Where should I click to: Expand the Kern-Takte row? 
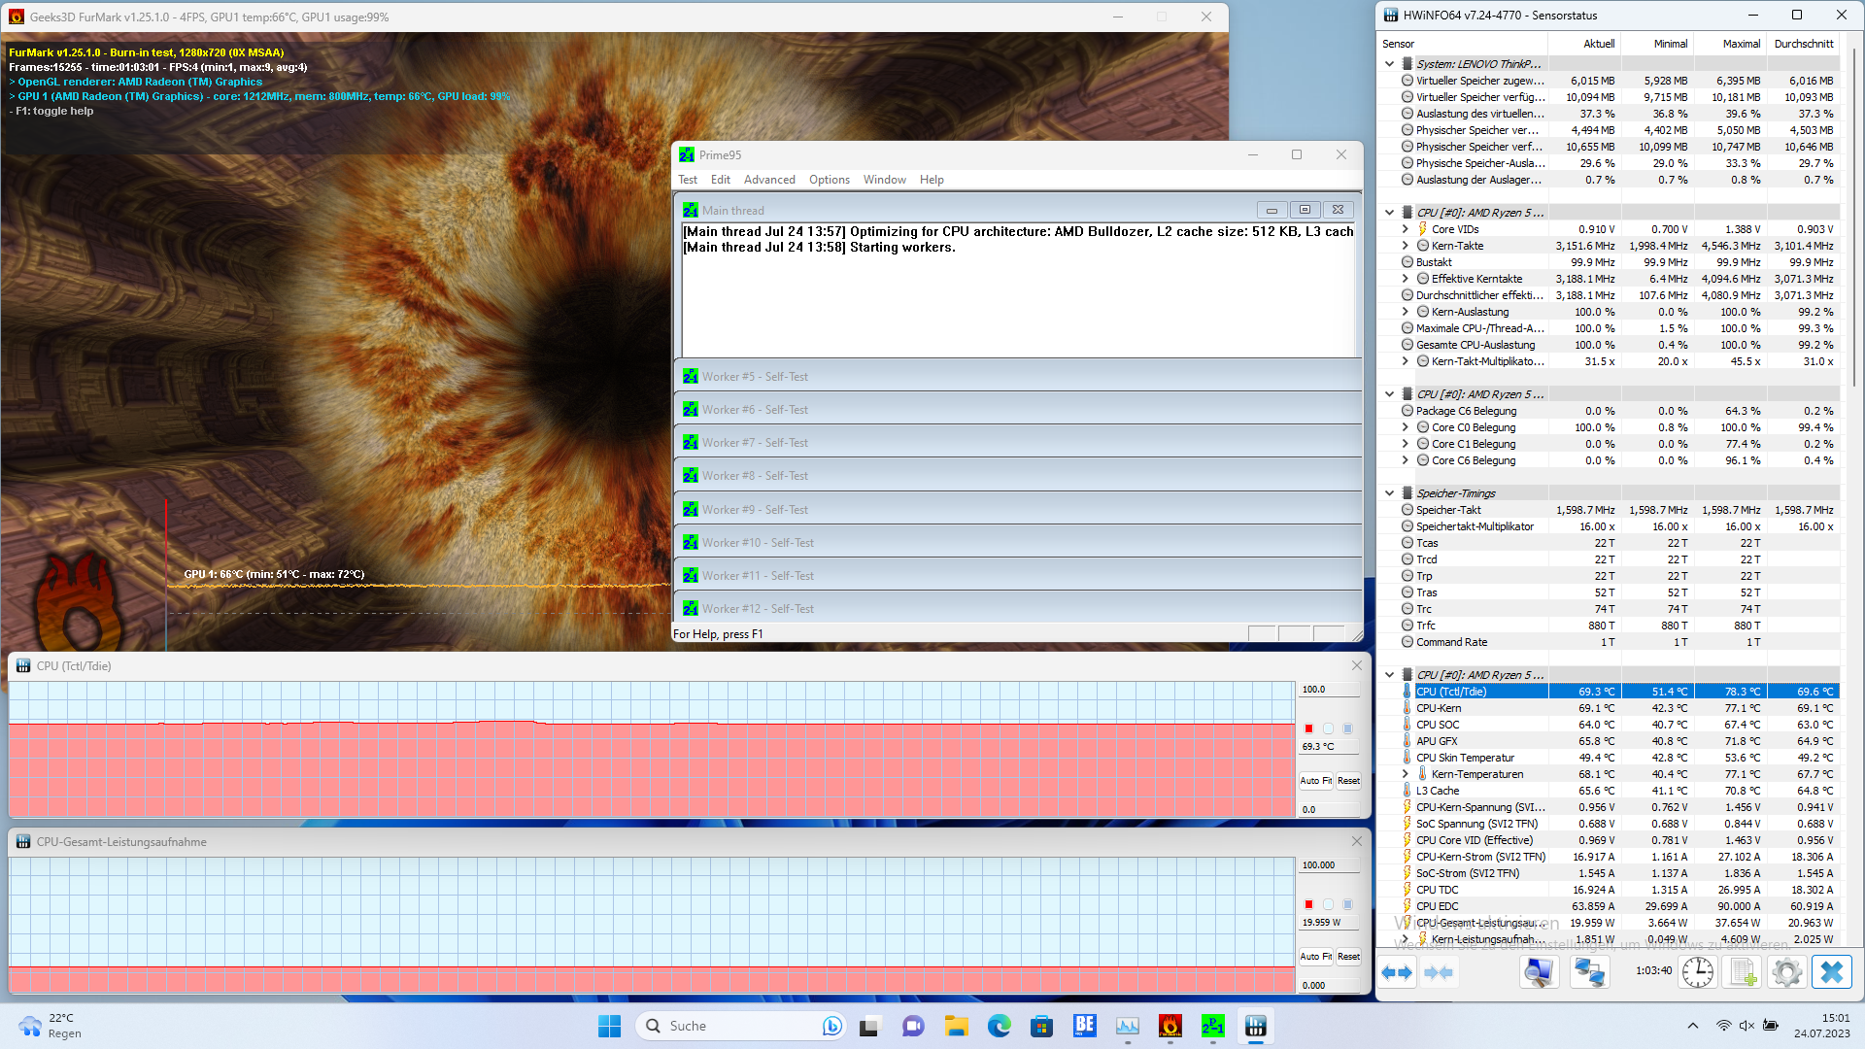tap(1405, 246)
